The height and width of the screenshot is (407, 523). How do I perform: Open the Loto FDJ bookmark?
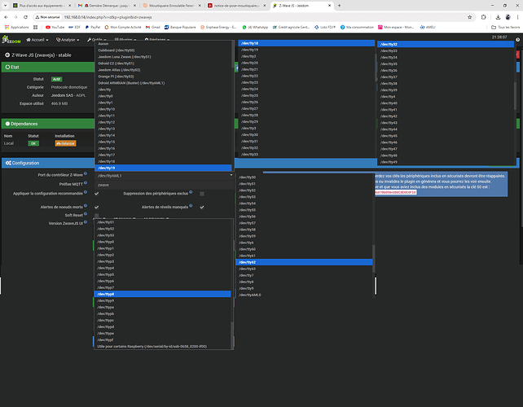pyautogui.click(x=325, y=28)
